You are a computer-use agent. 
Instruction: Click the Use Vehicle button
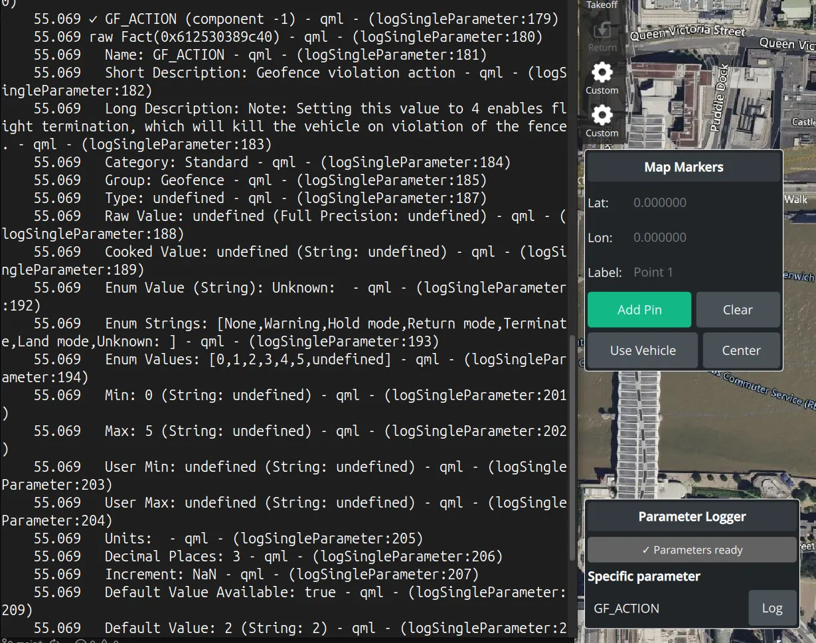(643, 350)
